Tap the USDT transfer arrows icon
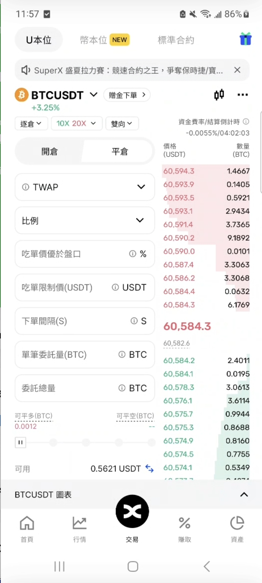The height and width of the screenshot is (583, 262). 149,469
